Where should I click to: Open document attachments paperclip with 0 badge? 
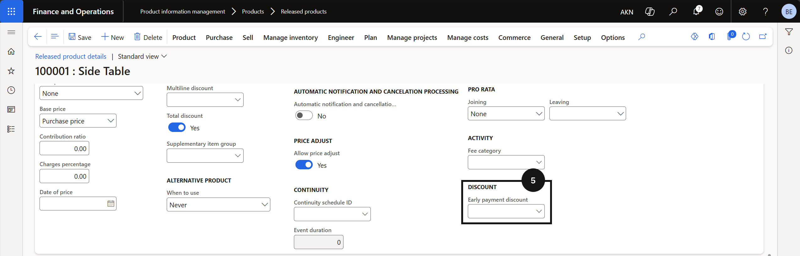(x=730, y=36)
